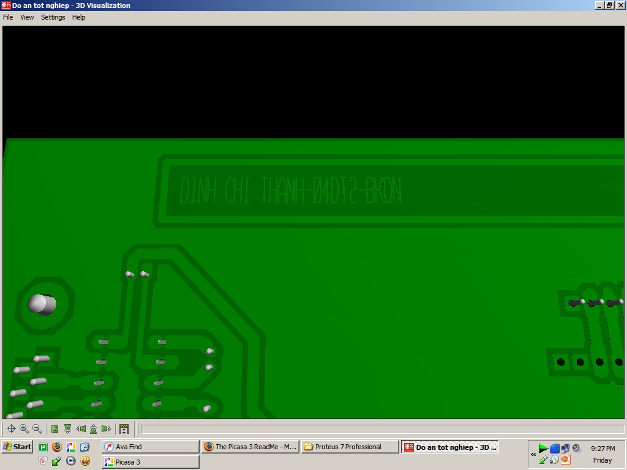627x470 pixels.
Task: Expand hidden system tray icons
Action: click(x=533, y=455)
